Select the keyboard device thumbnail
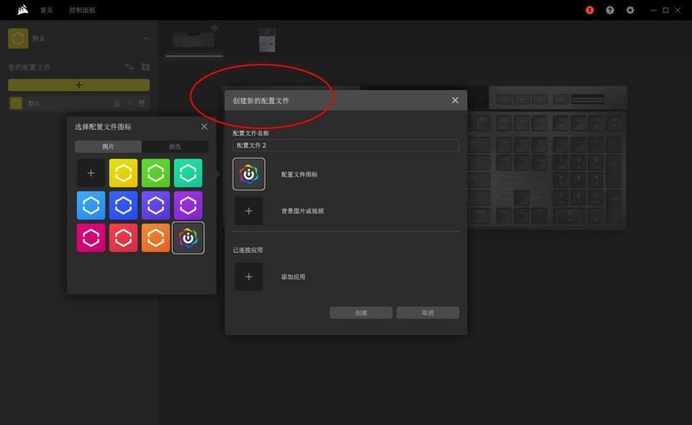Screen dimensions: 692x425 click(194, 39)
